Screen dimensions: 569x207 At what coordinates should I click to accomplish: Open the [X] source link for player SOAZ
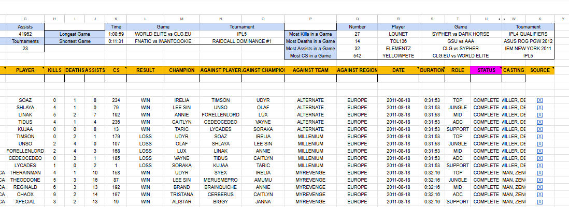539,100
